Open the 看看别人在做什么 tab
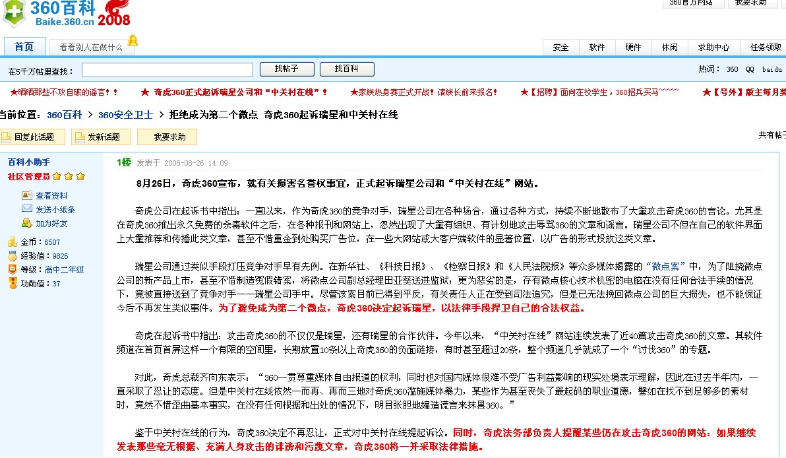 (x=91, y=47)
